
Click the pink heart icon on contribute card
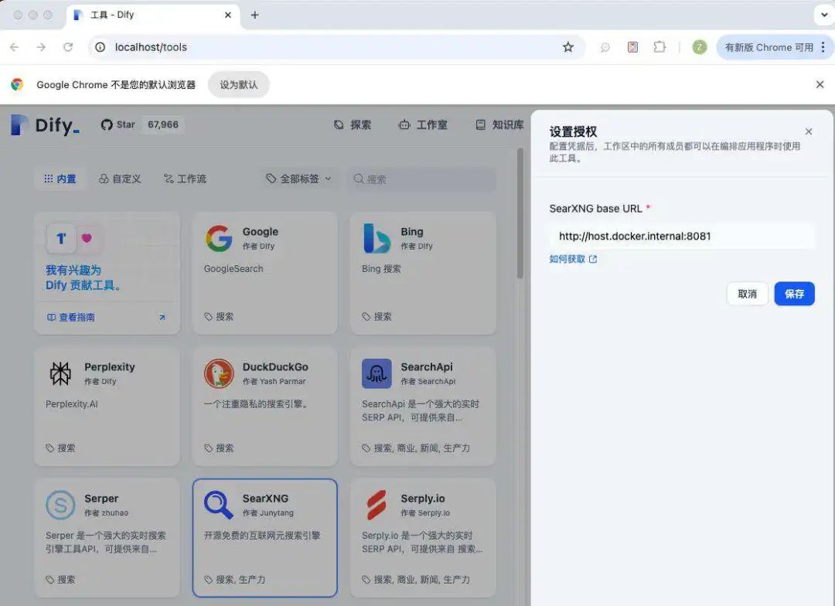pyautogui.click(x=87, y=238)
